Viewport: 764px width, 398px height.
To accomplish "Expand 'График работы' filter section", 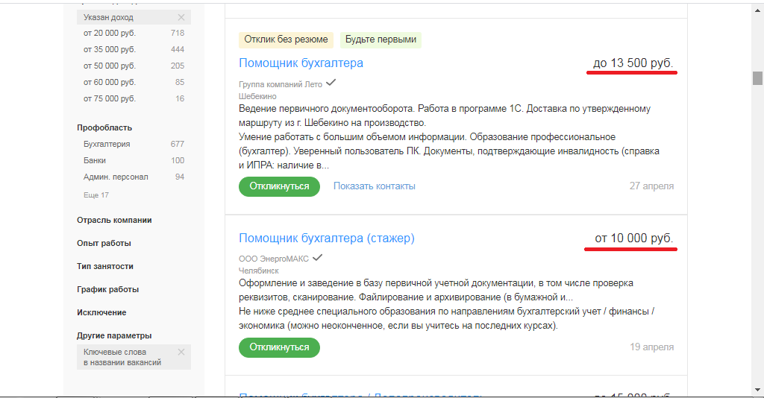I will point(107,289).
